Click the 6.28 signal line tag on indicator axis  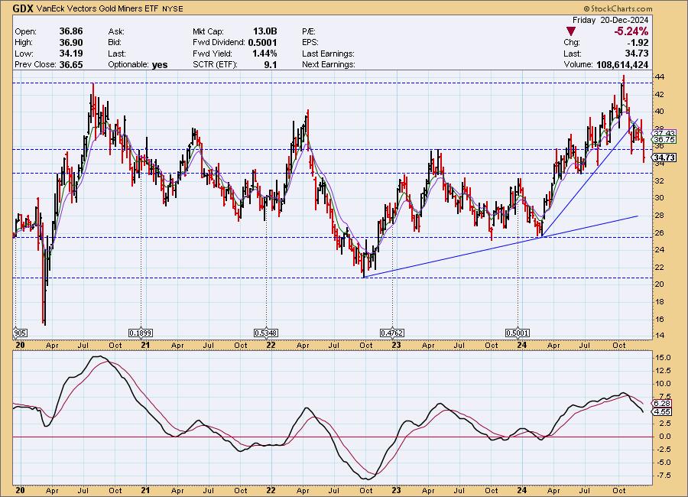tap(662, 404)
